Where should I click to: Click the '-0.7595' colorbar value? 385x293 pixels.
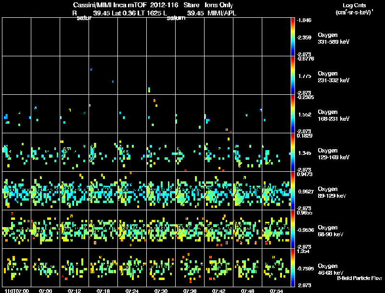(x=305, y=268)
